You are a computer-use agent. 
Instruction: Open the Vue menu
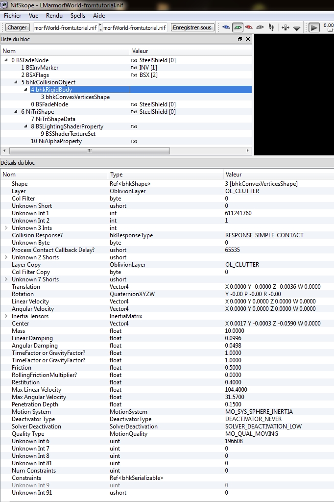point(33,16)
